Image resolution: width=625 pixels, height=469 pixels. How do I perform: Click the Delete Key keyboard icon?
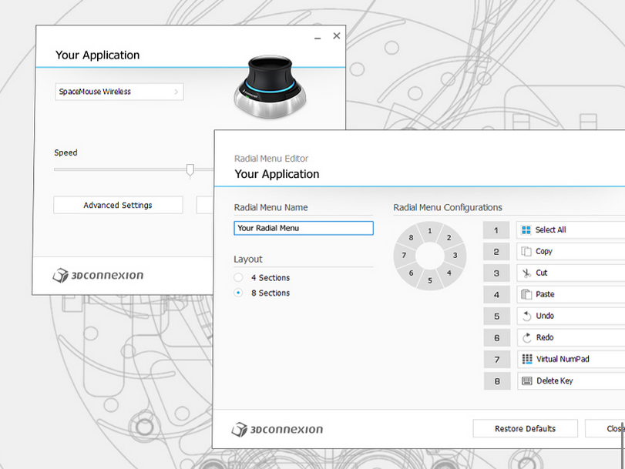[x=526, y=380]
